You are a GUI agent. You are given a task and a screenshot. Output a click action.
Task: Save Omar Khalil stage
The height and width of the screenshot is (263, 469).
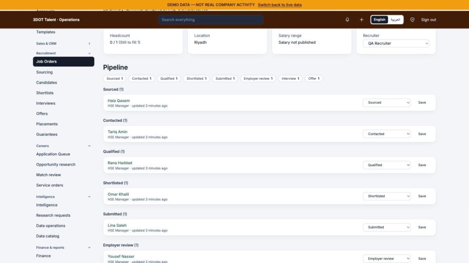pyautogui.click(x=422, y=196)
